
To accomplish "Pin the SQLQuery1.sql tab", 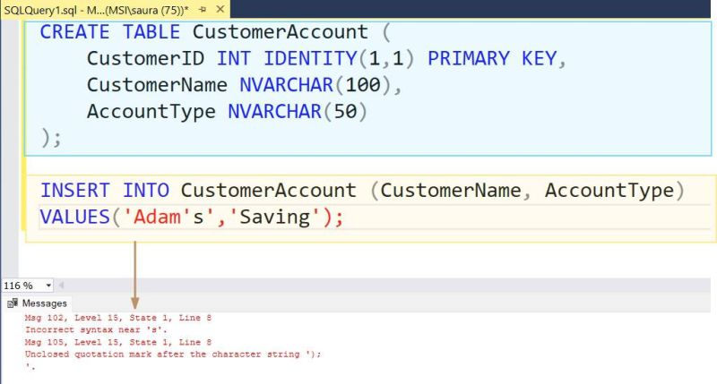I will (203, 10).
